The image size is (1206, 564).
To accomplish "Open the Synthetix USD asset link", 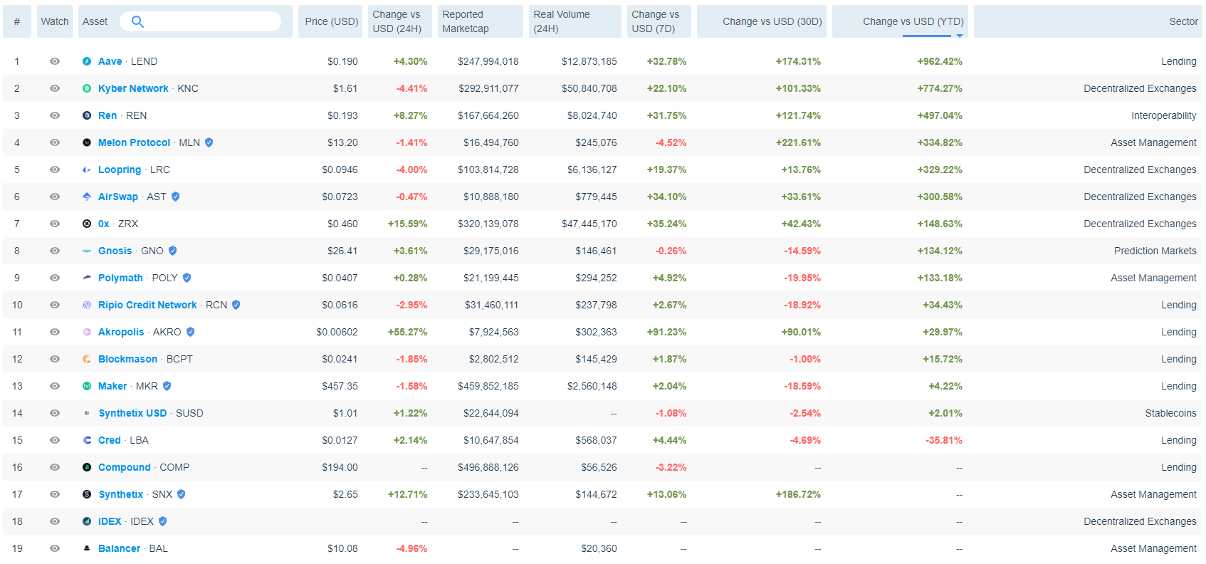I will pos(132,413).
